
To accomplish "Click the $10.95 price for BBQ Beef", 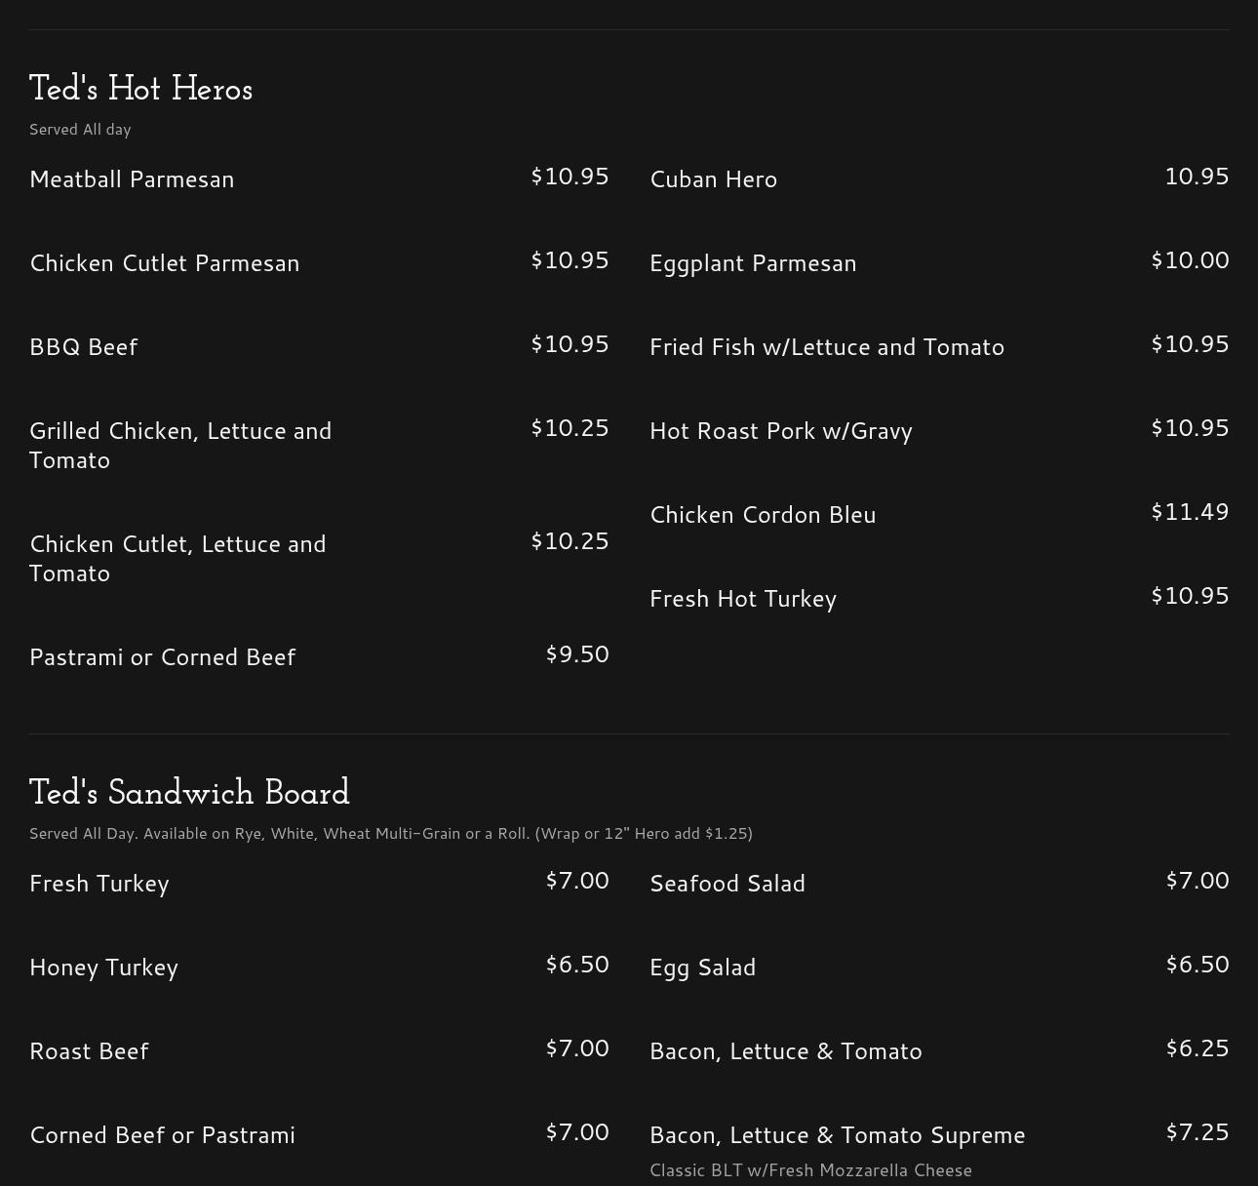I will pos(570,344).
